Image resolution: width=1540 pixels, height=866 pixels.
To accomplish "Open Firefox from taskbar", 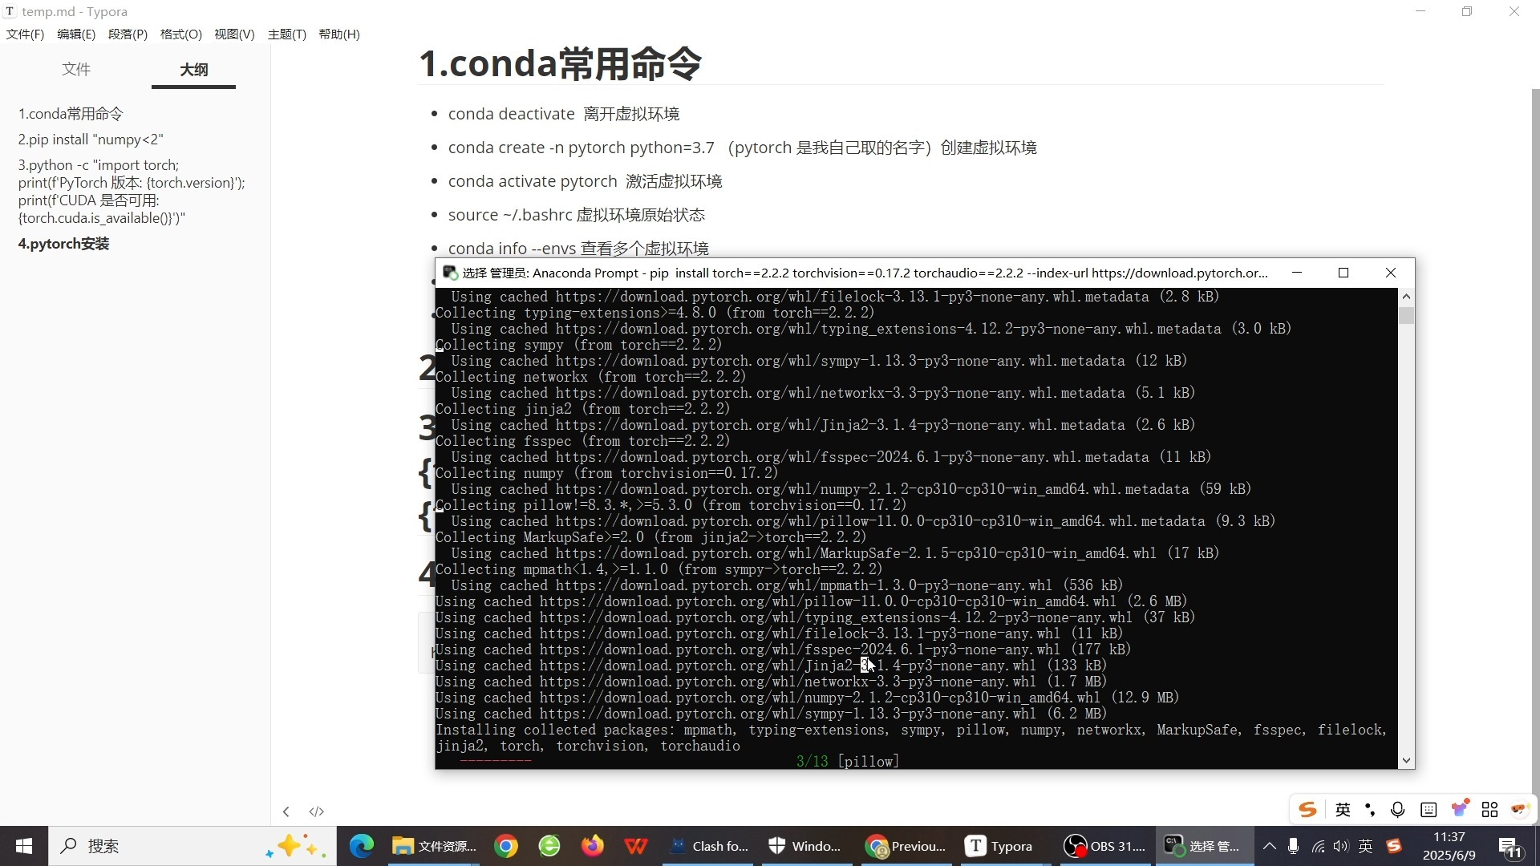I will pyautogui.click(x=593, y=847).
